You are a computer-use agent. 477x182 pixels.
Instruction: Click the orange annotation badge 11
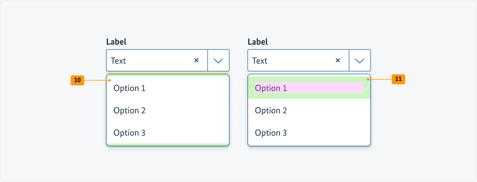398,79
